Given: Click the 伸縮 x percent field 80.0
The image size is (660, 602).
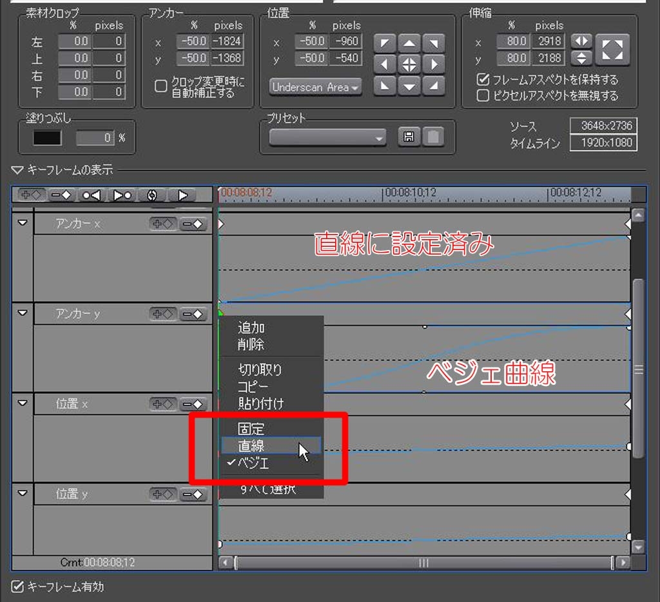Looking at the screenshot, I should (x=513, y=41).
